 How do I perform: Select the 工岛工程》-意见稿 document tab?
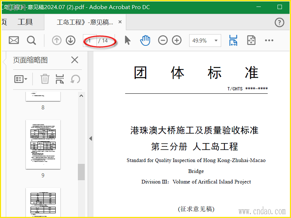tap(85, 22)
